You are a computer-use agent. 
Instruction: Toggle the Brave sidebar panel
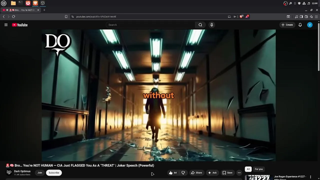point(301,17)
